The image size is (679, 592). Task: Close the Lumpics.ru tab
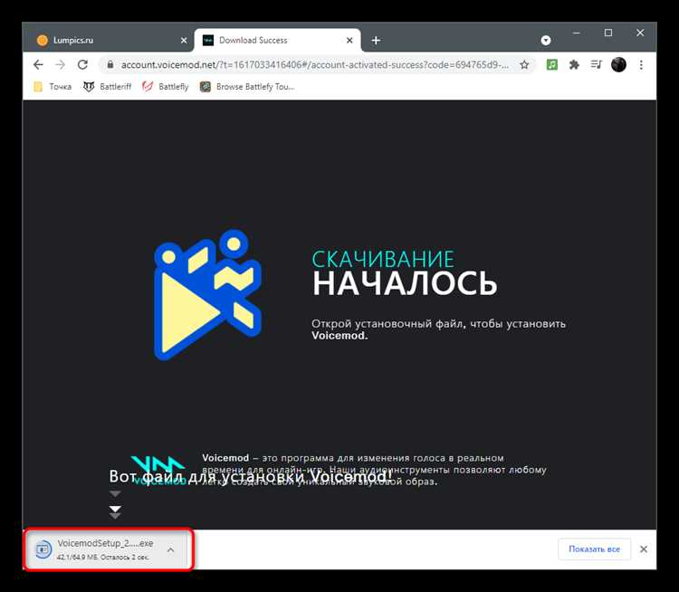184,40
